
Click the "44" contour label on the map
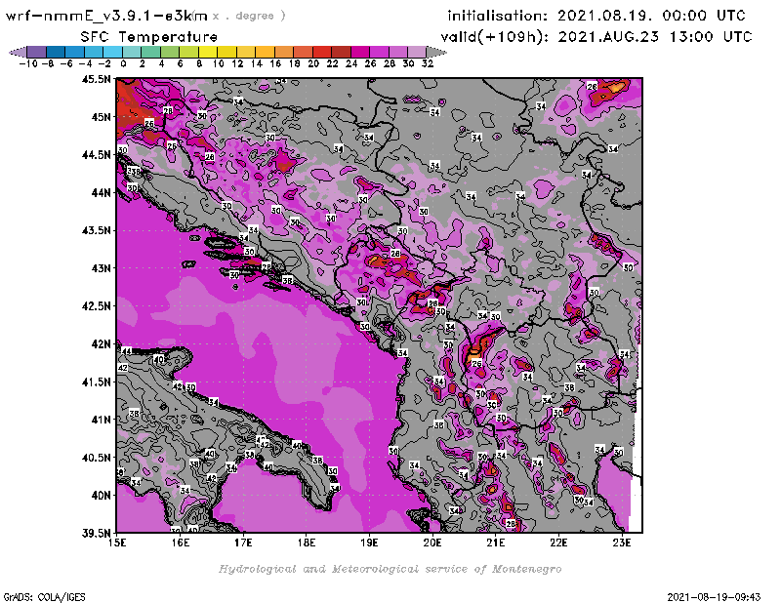[x=127, y=351]
